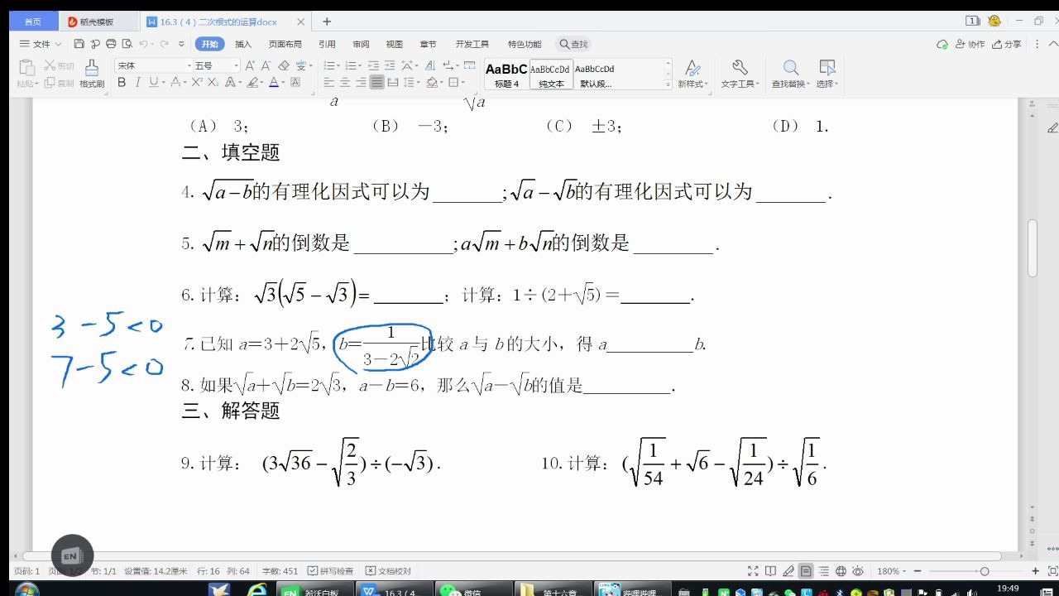Click the text highlight color icon
Image resolution: width=1059 pixels, height=596 pixels.
252,82
